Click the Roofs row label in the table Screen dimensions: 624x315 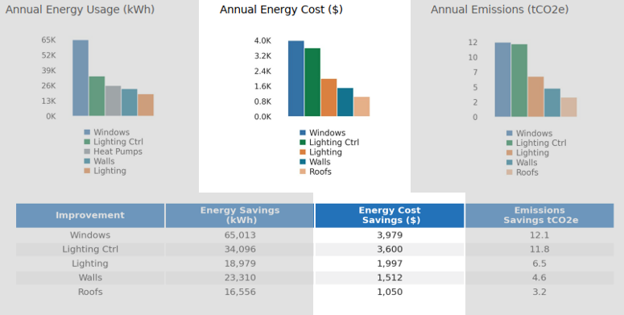tap(90, 292)
